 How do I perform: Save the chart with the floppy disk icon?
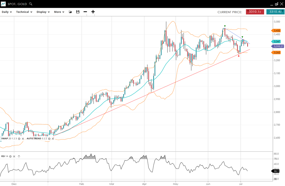tap(78, 12)
